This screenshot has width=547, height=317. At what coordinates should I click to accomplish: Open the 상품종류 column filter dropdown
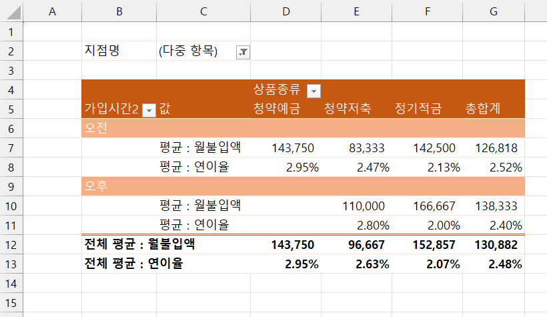point(313,91)
